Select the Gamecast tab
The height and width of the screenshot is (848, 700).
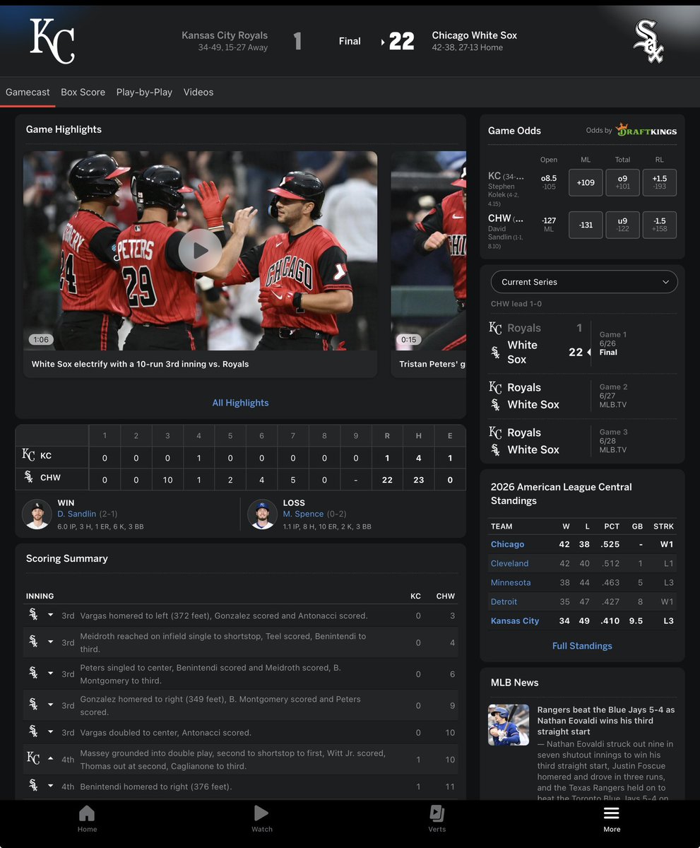(28, 92)
